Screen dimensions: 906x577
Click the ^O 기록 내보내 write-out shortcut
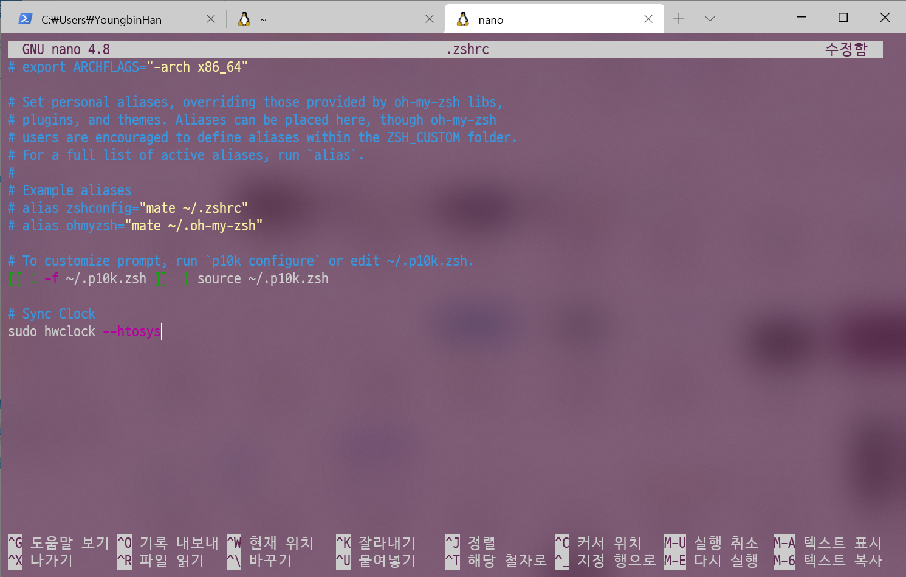click(168, 542)
